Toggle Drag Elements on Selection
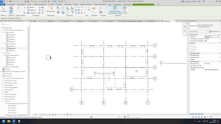Image resolution: width=221 pixels, height=124 pixels. coord(205,117)
